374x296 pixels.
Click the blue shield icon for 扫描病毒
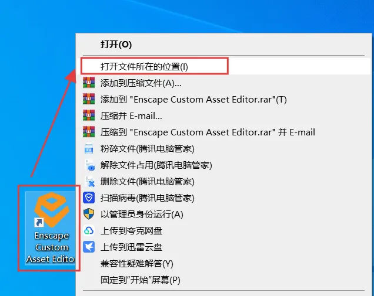click(89, 198)
